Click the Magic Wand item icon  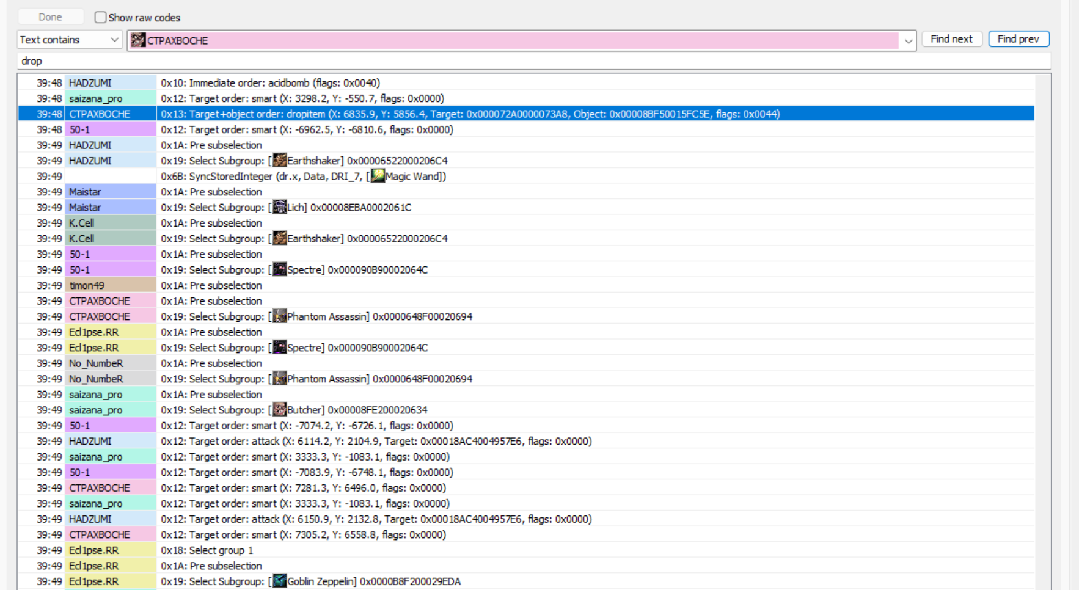click(378, 176)
